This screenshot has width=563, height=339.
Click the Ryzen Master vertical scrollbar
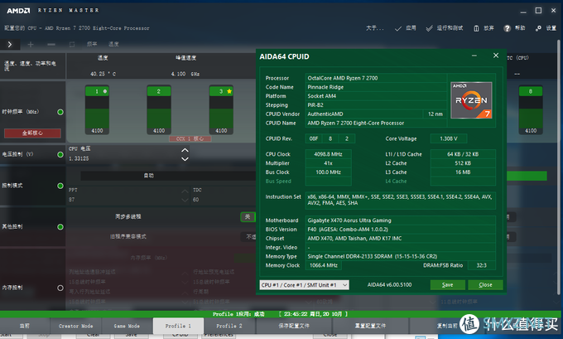pyautogui.click(x=559, y=166)
